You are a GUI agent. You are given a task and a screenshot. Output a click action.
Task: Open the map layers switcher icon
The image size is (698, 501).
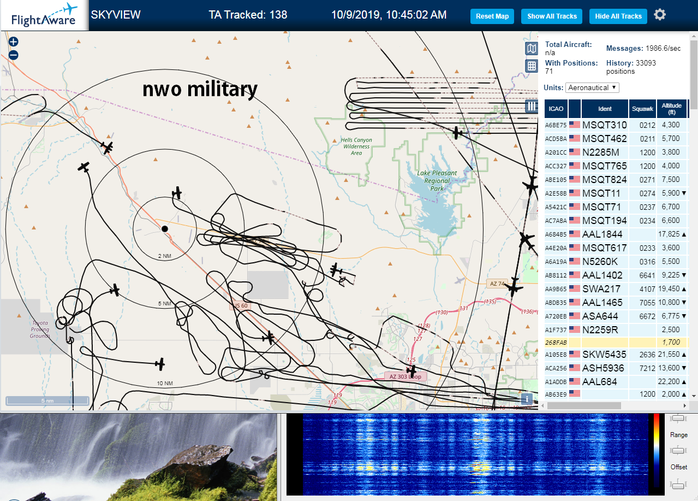(532, 49)
